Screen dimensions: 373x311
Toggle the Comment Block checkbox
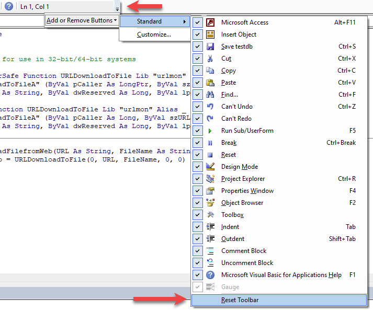pyautogui.click(x=197, y=251)
